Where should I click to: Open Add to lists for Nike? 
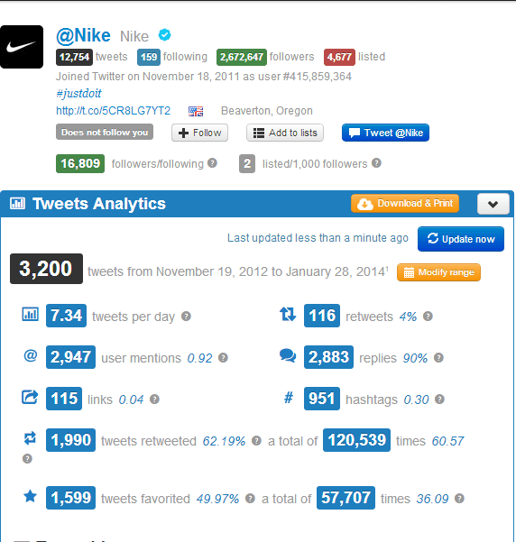coord(285,133)
